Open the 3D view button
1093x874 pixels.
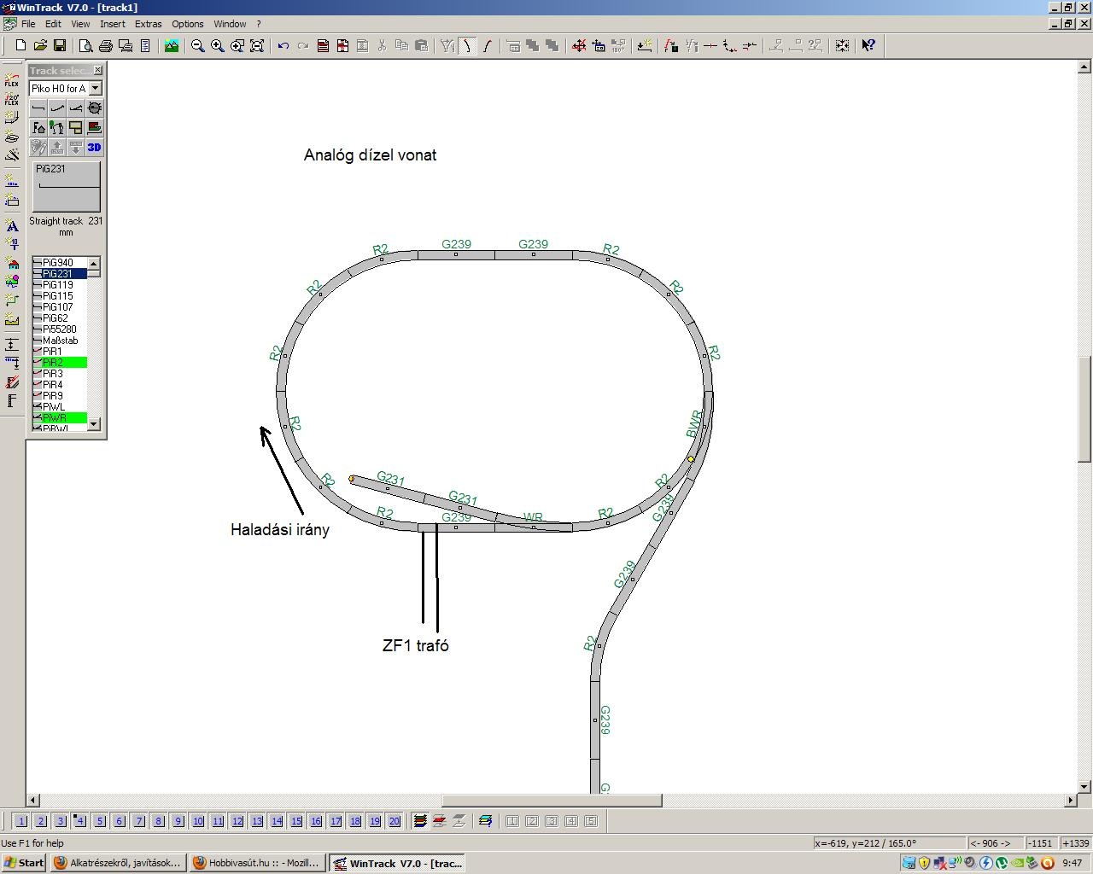click(94, 148)
